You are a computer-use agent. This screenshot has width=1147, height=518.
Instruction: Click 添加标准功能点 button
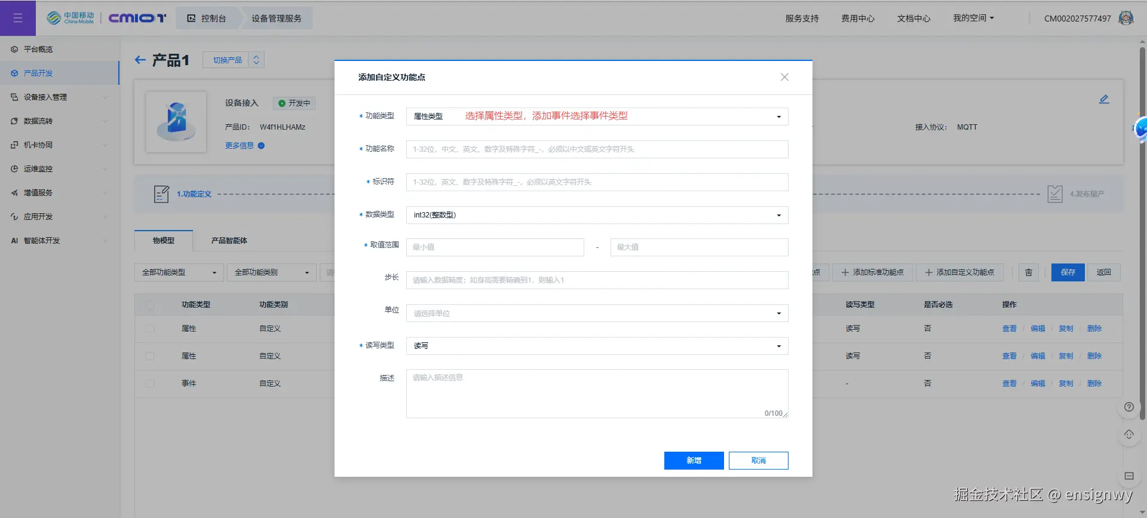872,272
